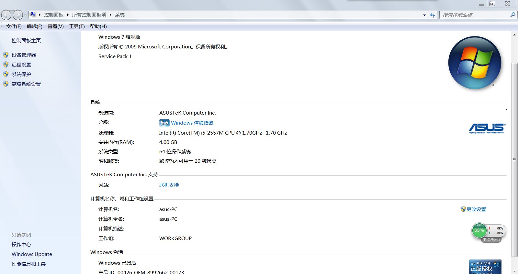Screen dimensions: 518x274
Task: Open 性能信息和工具 link
Action: [x=29, y=264]
